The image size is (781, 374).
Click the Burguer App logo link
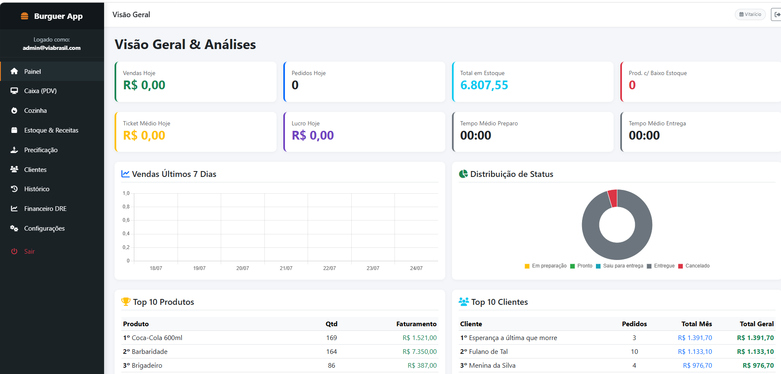(52, 16)
